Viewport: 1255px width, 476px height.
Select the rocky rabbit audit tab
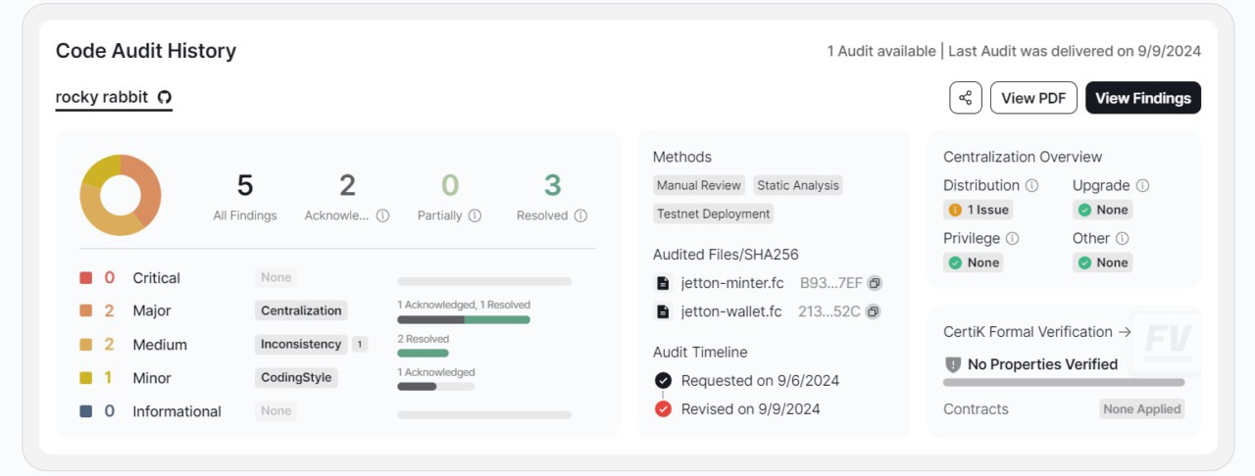[102, 97]
